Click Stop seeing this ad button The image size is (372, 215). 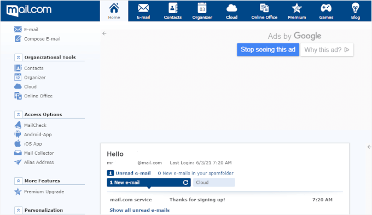pos(268,50)
